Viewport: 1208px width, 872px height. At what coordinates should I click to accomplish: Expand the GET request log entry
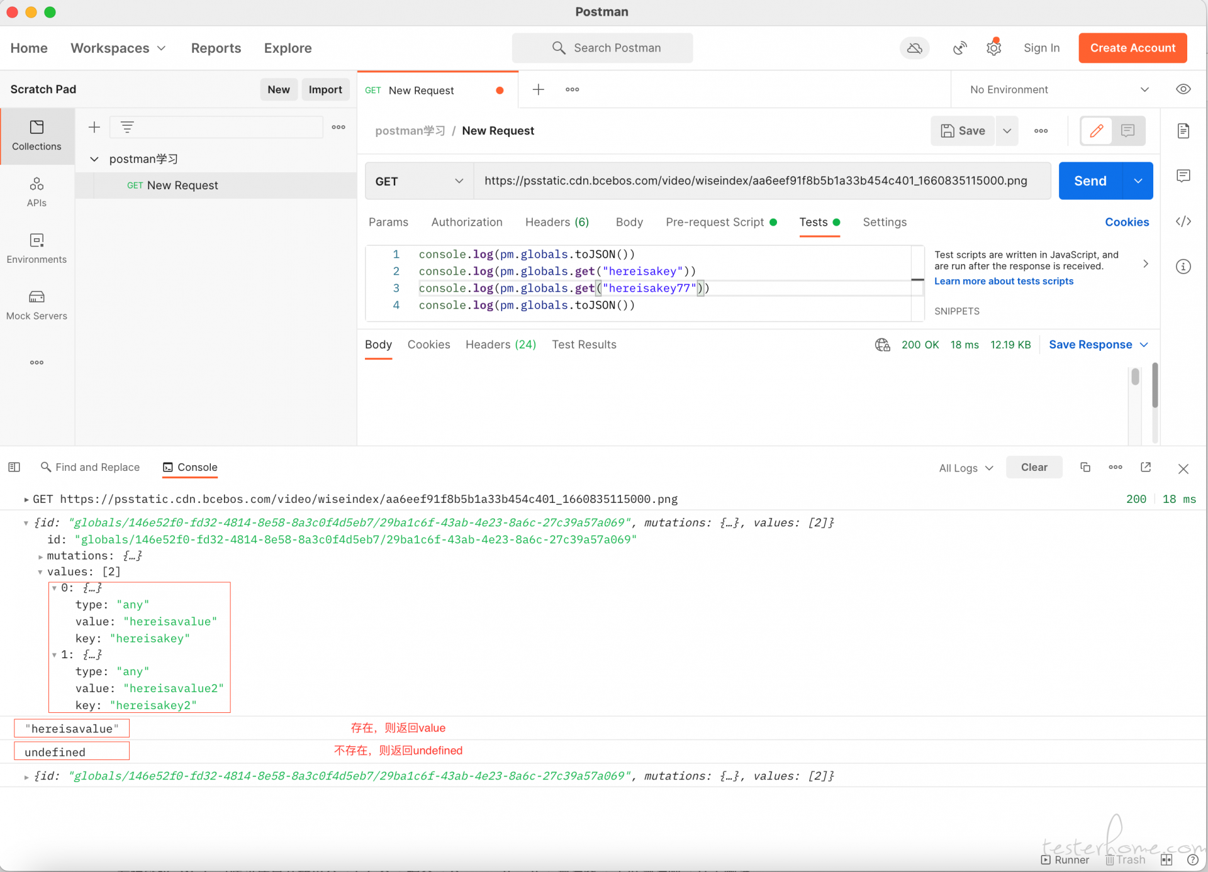click(26, 499)
